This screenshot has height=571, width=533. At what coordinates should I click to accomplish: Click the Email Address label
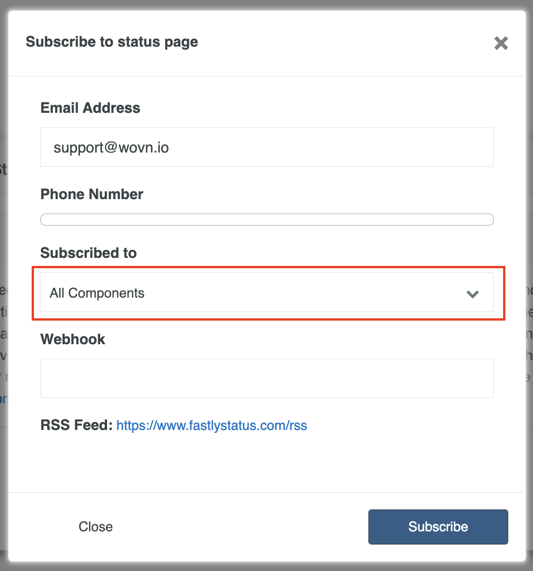coord(90,108)
